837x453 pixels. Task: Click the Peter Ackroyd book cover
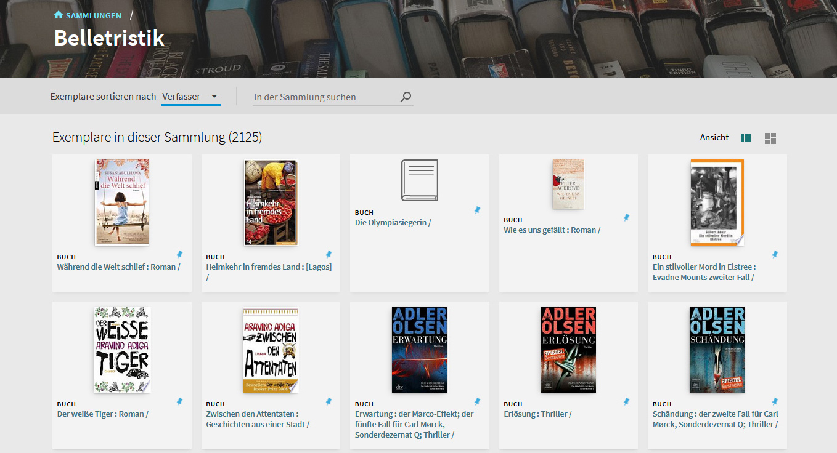pyautogui.click(x=568, y=184)
